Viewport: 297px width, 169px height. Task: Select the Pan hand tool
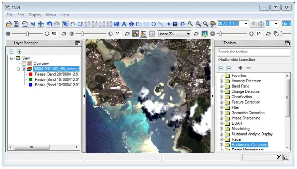coord(73,24)
